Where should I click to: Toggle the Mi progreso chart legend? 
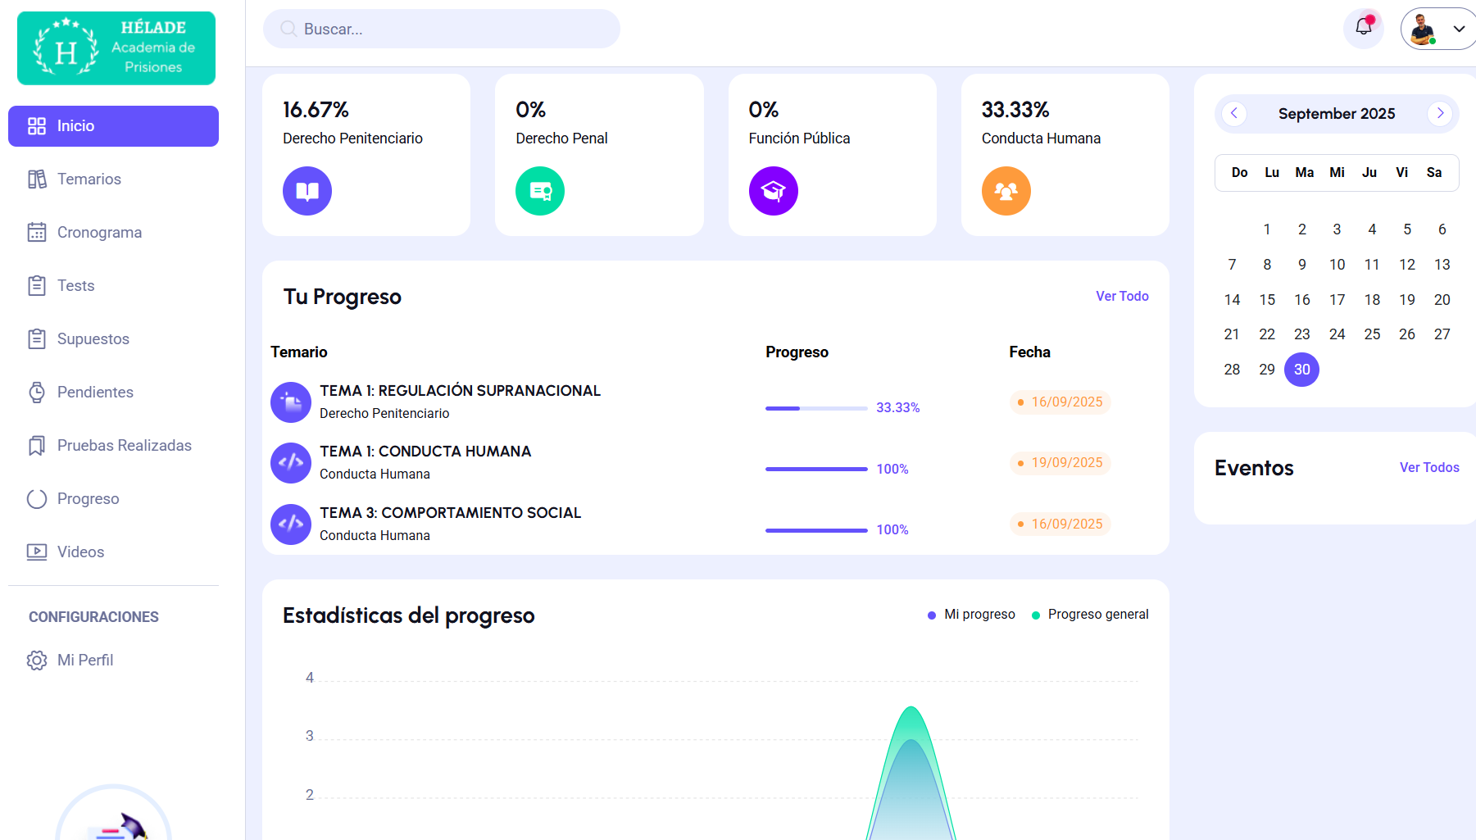pos(971,615)
